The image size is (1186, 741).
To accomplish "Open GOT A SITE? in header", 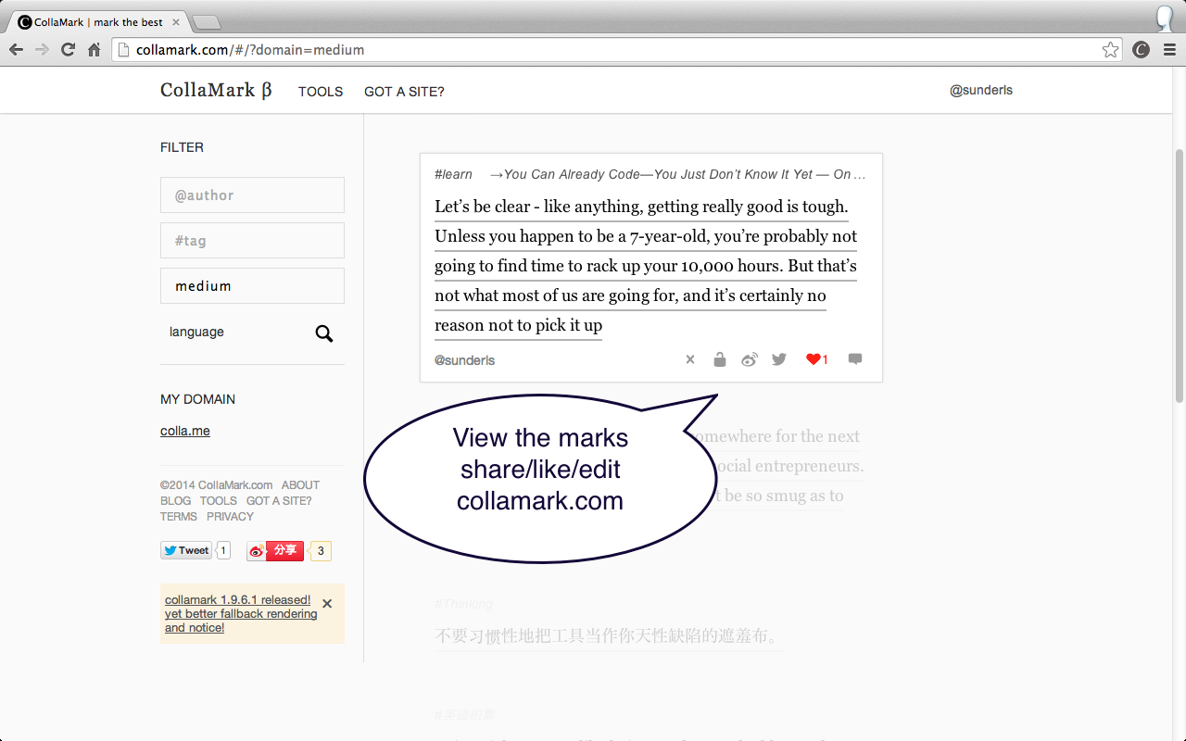I will [404, 92].
